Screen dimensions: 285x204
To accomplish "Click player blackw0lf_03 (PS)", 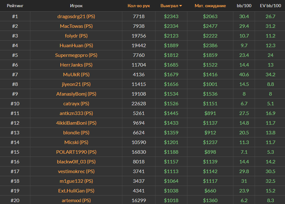I will tap(76, 162).
